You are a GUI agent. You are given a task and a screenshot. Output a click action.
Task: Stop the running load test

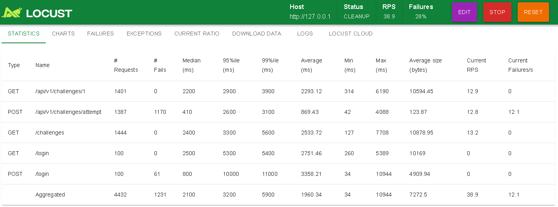click(x=497, y=12)
